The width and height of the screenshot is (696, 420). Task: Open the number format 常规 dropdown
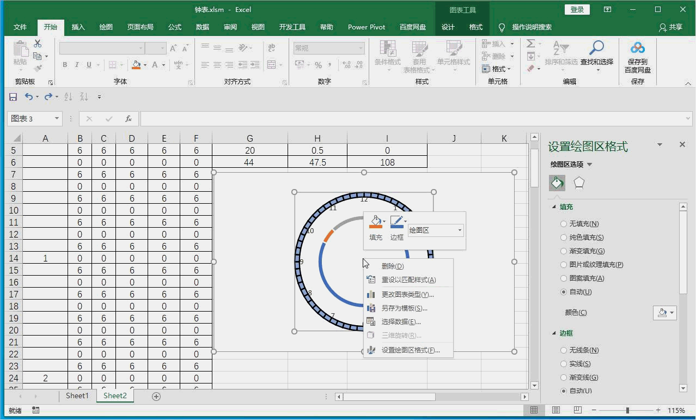[360, 48]
